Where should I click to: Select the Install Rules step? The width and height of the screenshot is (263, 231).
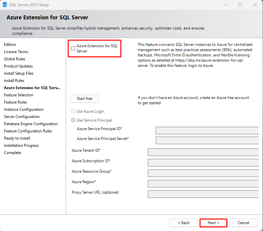(14, 81)
